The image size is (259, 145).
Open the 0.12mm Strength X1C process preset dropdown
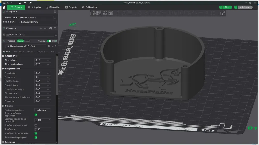(x=26, y=46)
